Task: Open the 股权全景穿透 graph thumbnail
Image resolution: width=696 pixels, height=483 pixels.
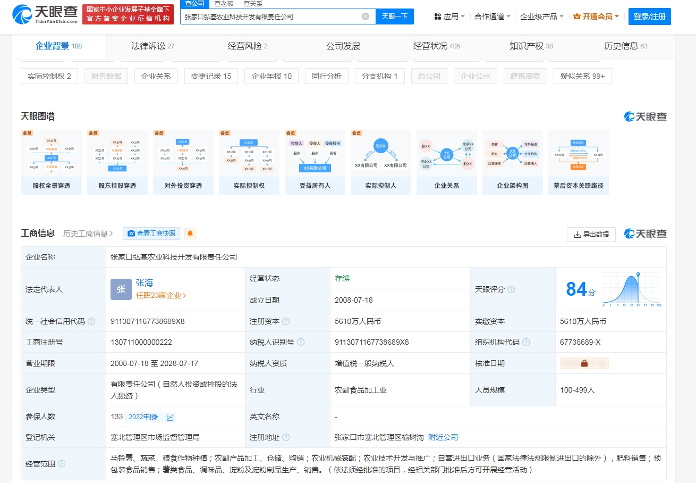Action: (52, 162)
